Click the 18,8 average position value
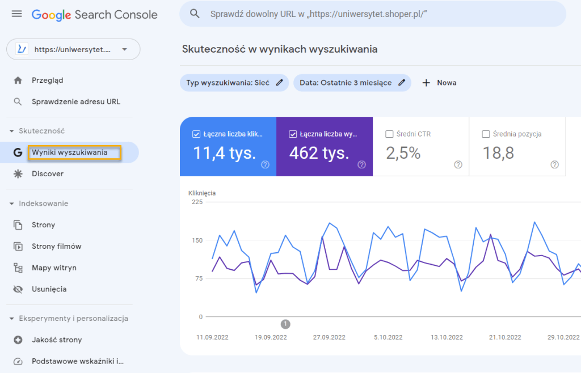This screenshot has width=581, height=373. click(498, 153)
